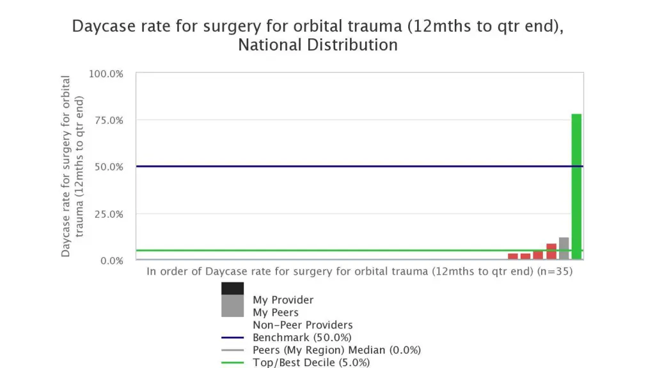
Task: Click the tall green bar in chart
Action: pos(576,187)
